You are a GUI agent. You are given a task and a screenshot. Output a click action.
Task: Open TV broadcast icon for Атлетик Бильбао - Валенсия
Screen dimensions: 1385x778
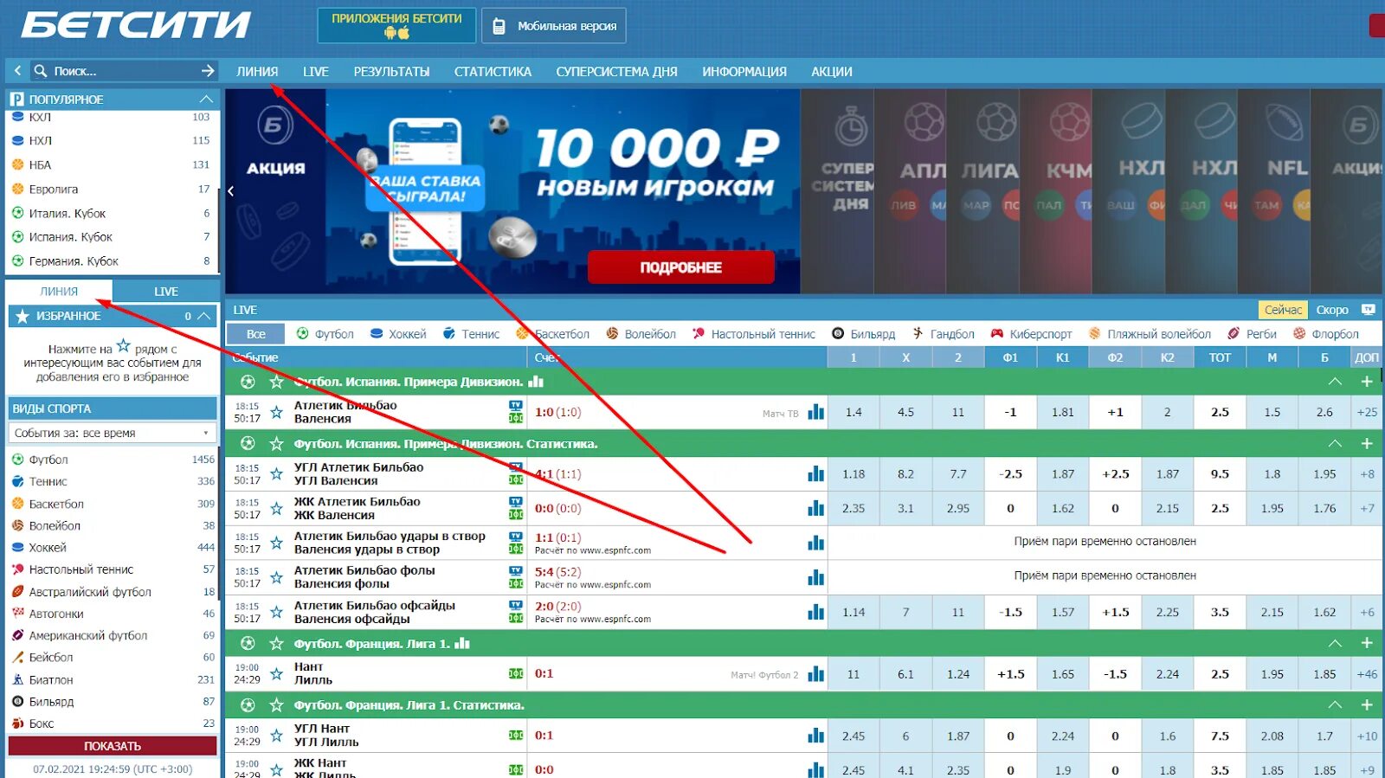516,405
